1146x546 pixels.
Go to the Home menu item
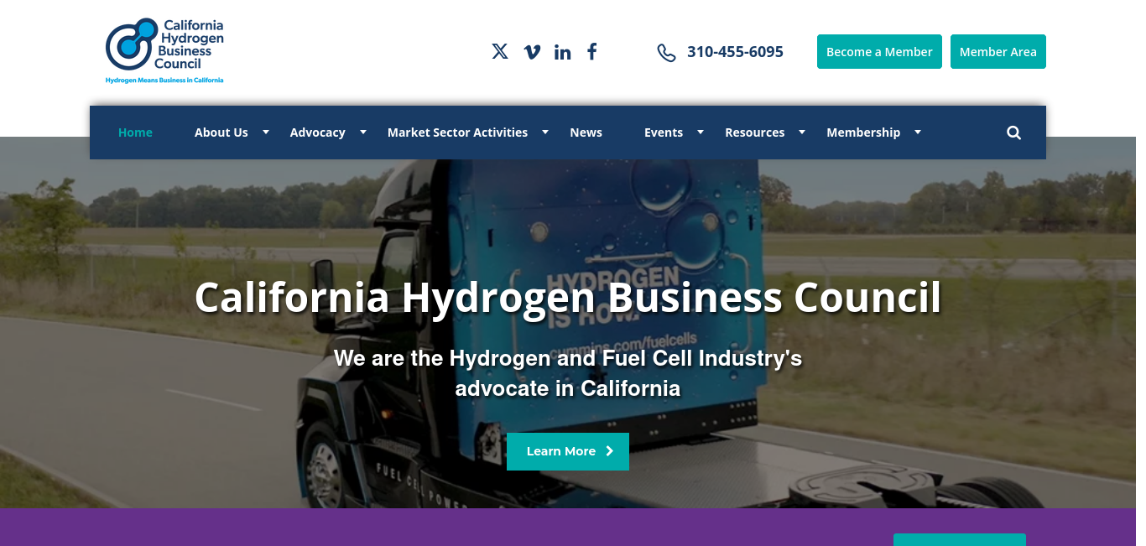[x=135, y=133]
